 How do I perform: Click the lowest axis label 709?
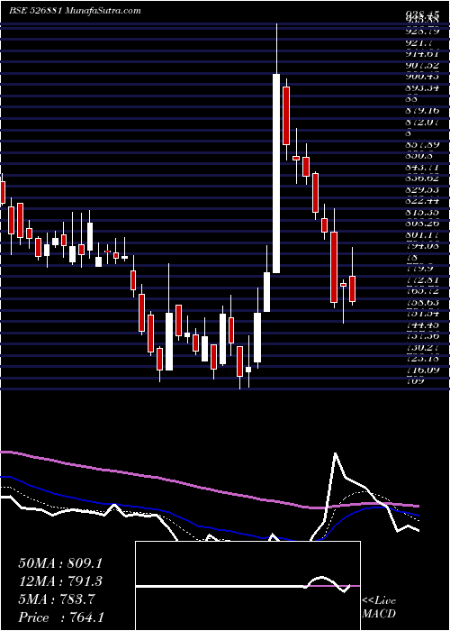(x=414, y=380)
